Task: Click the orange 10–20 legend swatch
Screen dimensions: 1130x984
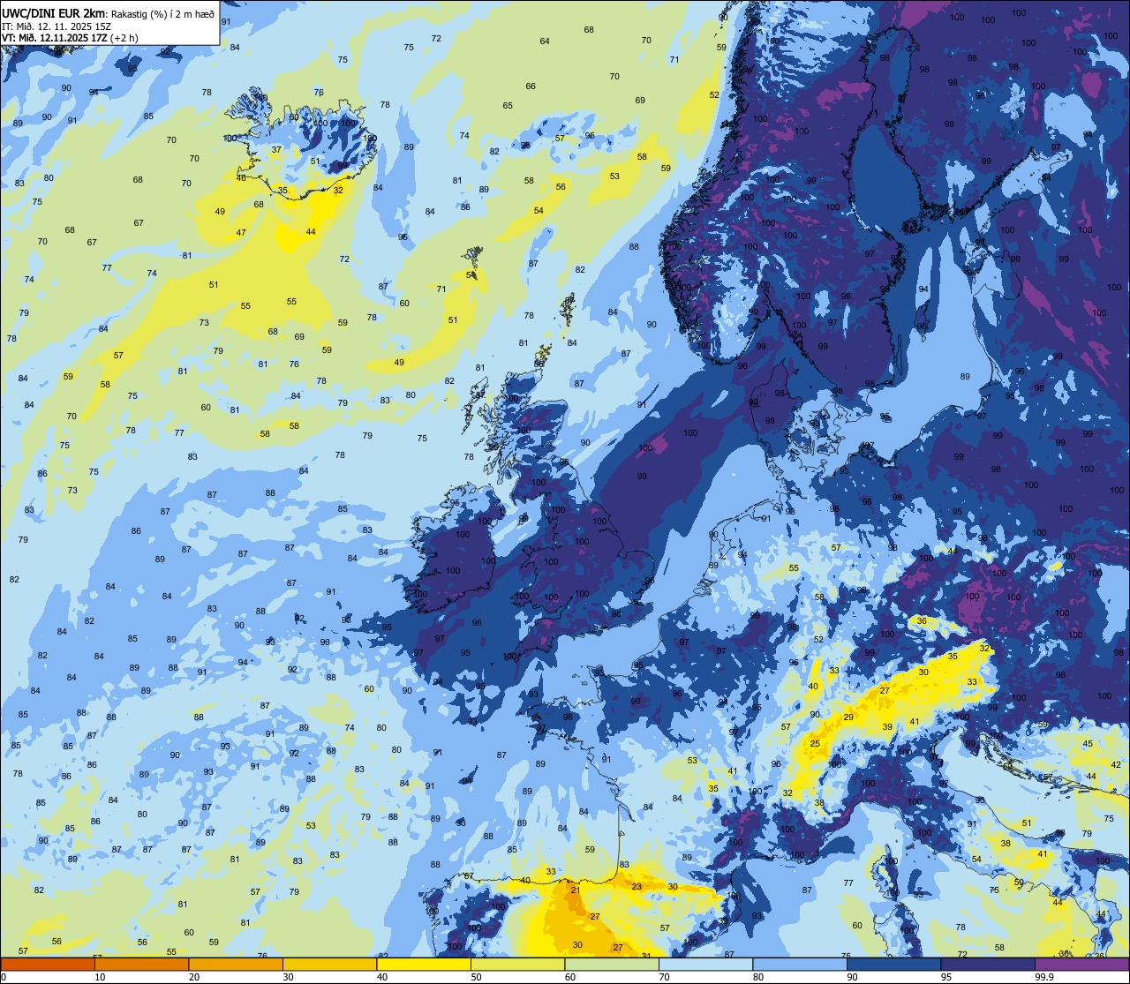Action: click(141, 964)
